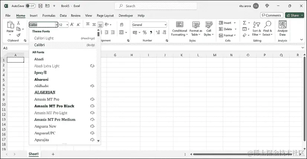This screenshot has width=307, height=159.
Task: Click the Accounting Number Format icon
Action: 135,32
